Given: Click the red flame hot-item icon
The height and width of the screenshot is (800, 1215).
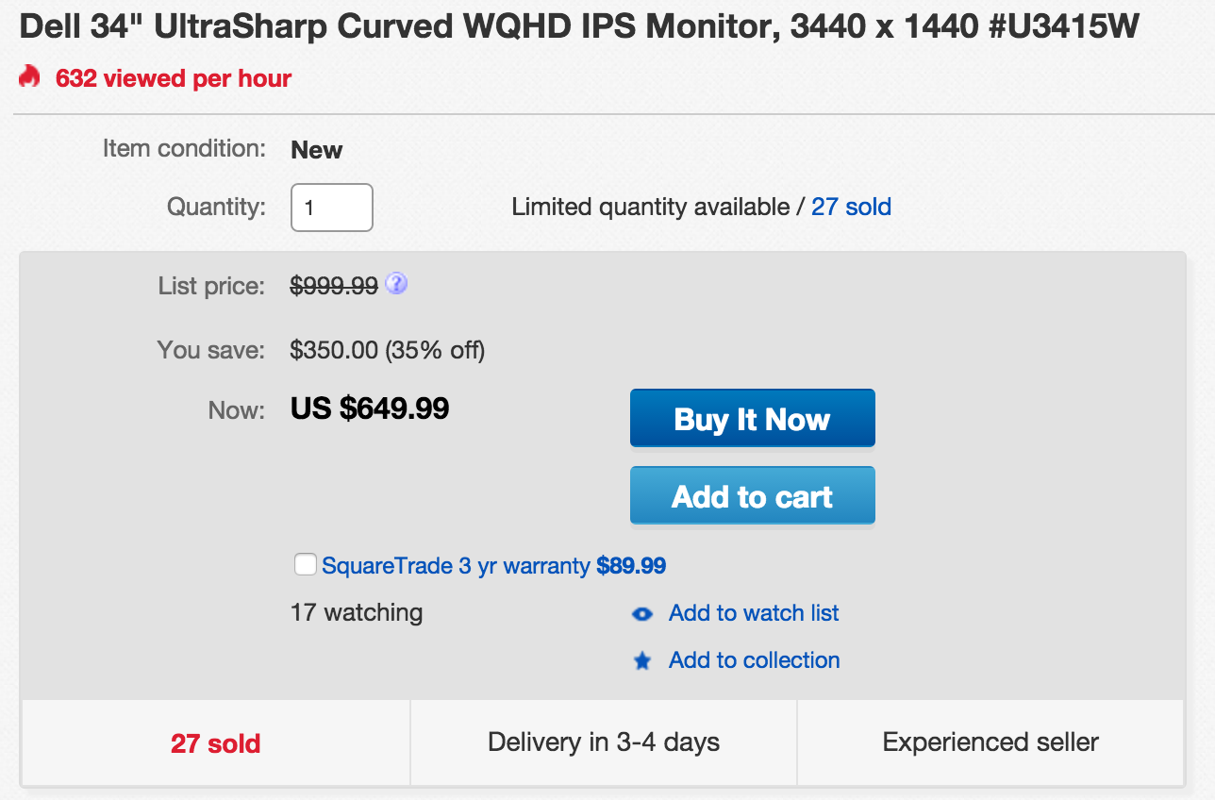Looking at the screenshot, I should (x=29, y=76).
